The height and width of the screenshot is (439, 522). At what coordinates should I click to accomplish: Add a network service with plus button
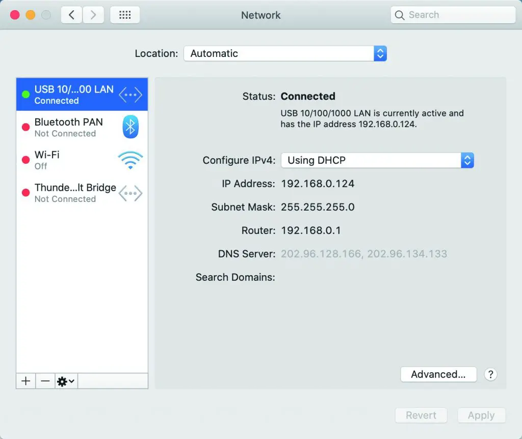[26, 381]
